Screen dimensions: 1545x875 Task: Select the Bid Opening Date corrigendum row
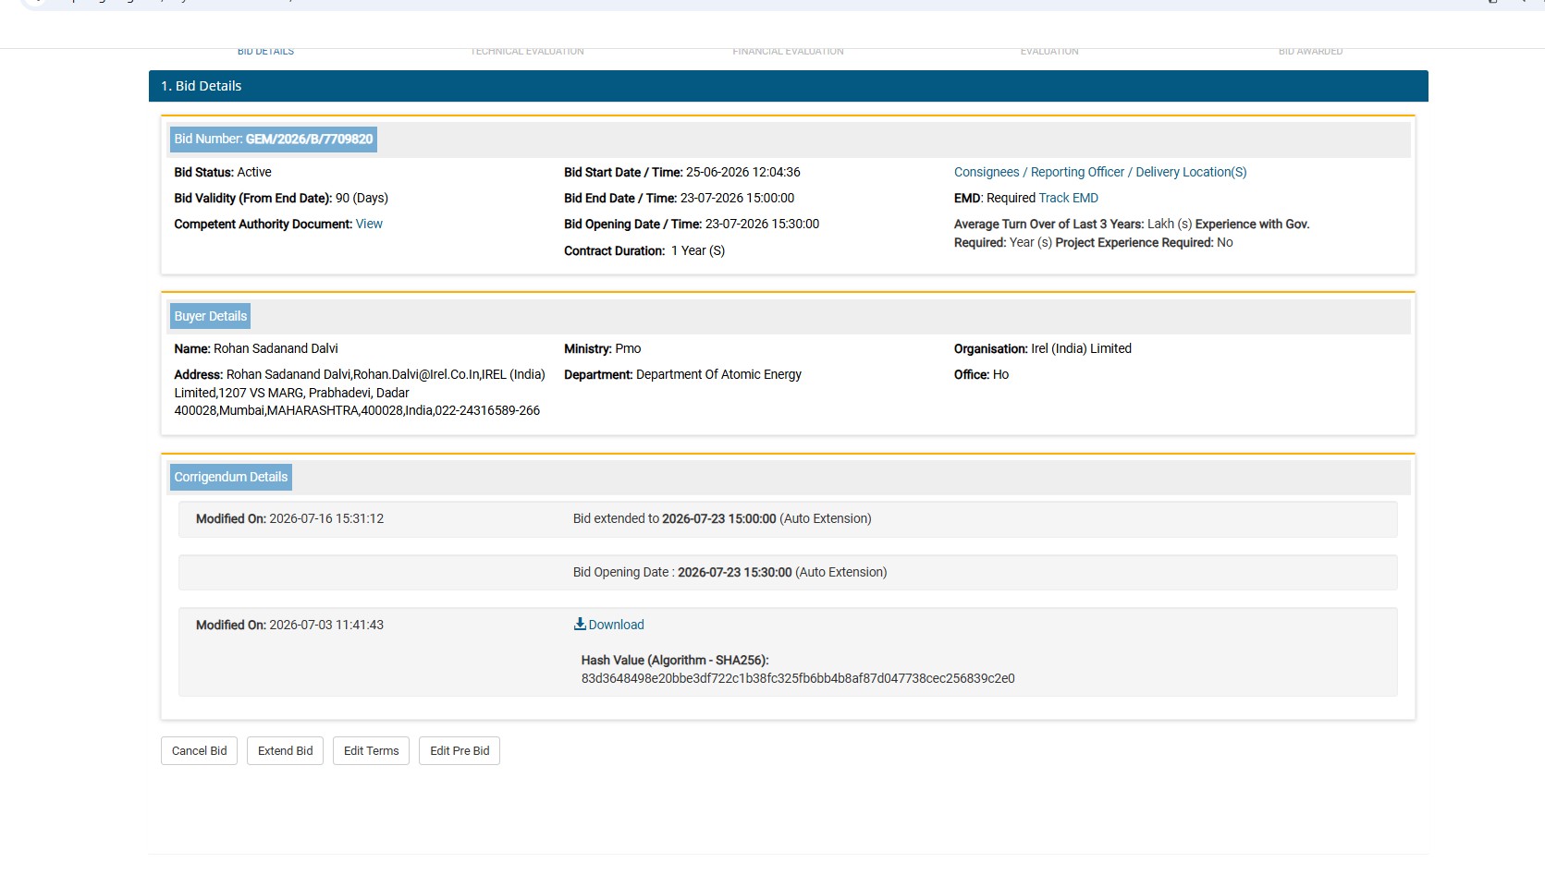click(x=788, y=573)
